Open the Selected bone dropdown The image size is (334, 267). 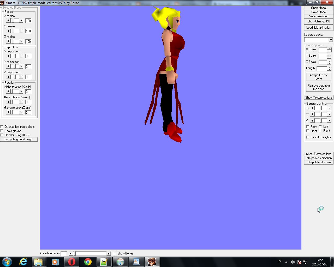click(x=331, y=40)
